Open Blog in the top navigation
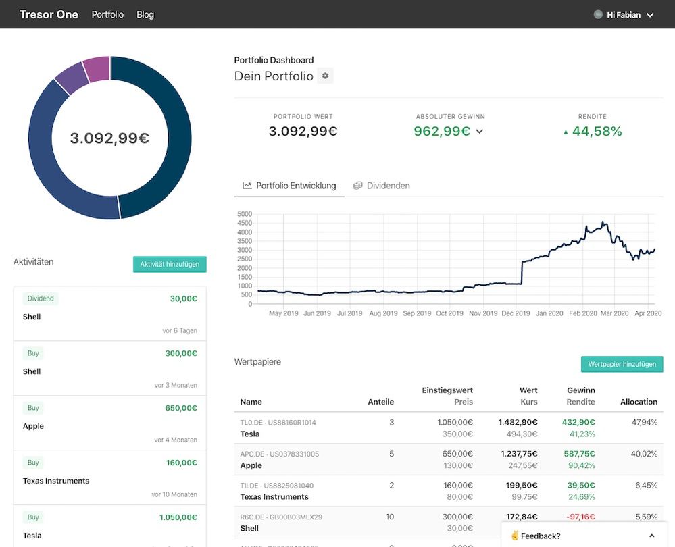675x547 pixels. pos(145,14)
